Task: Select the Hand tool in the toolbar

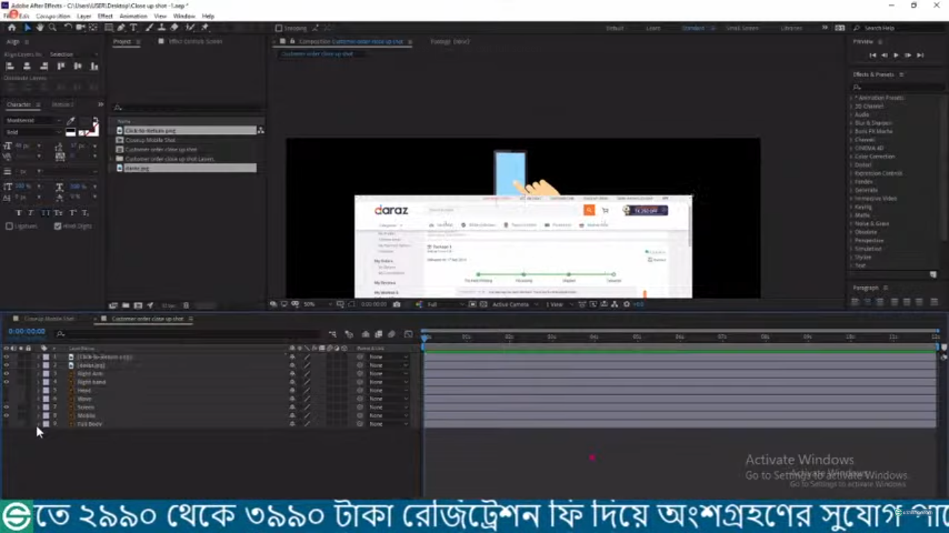Action: coord(40,28)
